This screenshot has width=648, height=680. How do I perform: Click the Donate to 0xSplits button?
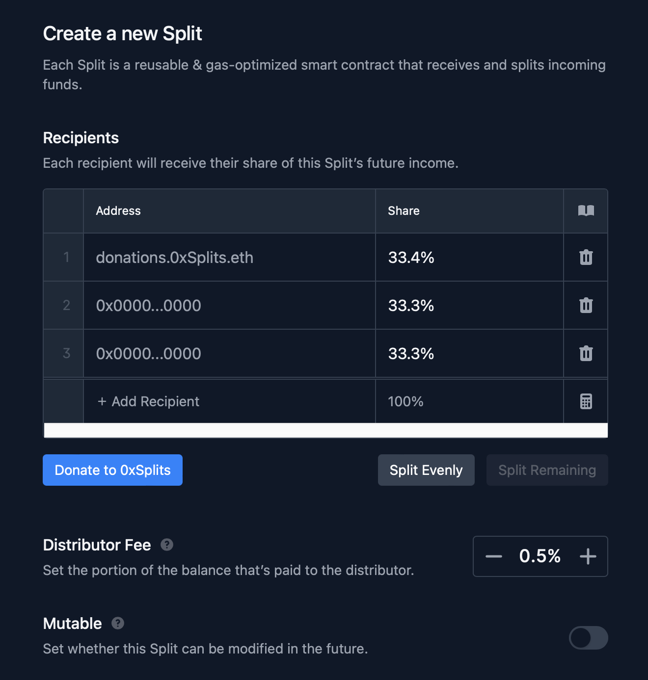tap(112, 470)
